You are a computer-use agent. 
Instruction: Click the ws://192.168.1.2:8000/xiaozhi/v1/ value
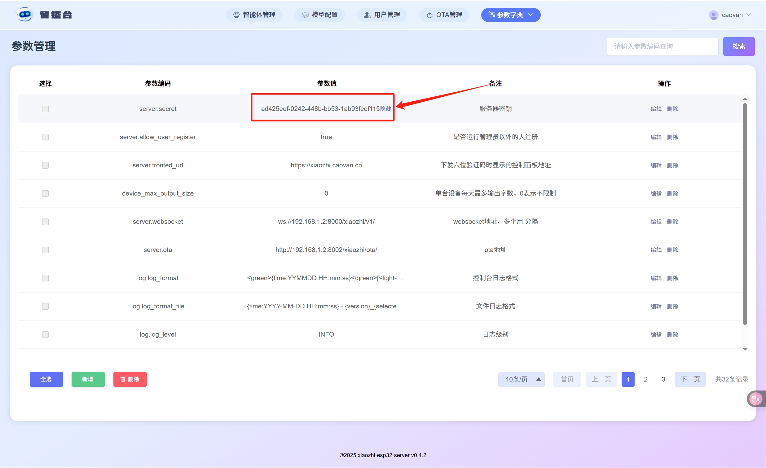pos(326,222)
